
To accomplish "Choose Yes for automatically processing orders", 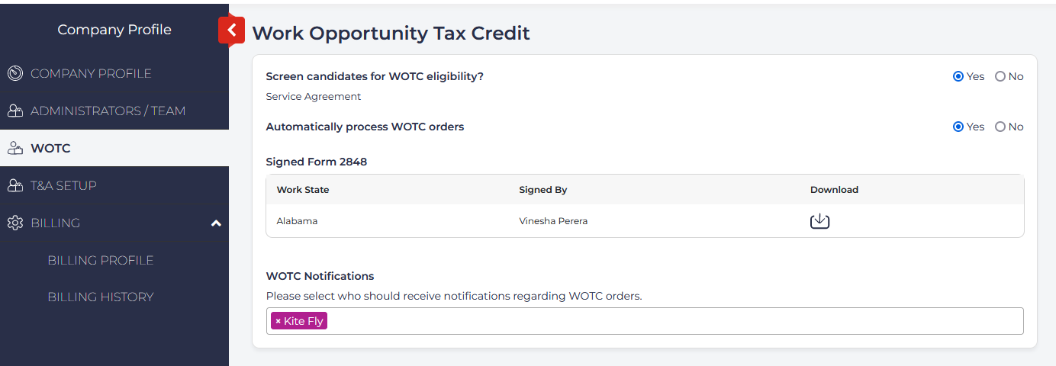I will pos(958,127).
